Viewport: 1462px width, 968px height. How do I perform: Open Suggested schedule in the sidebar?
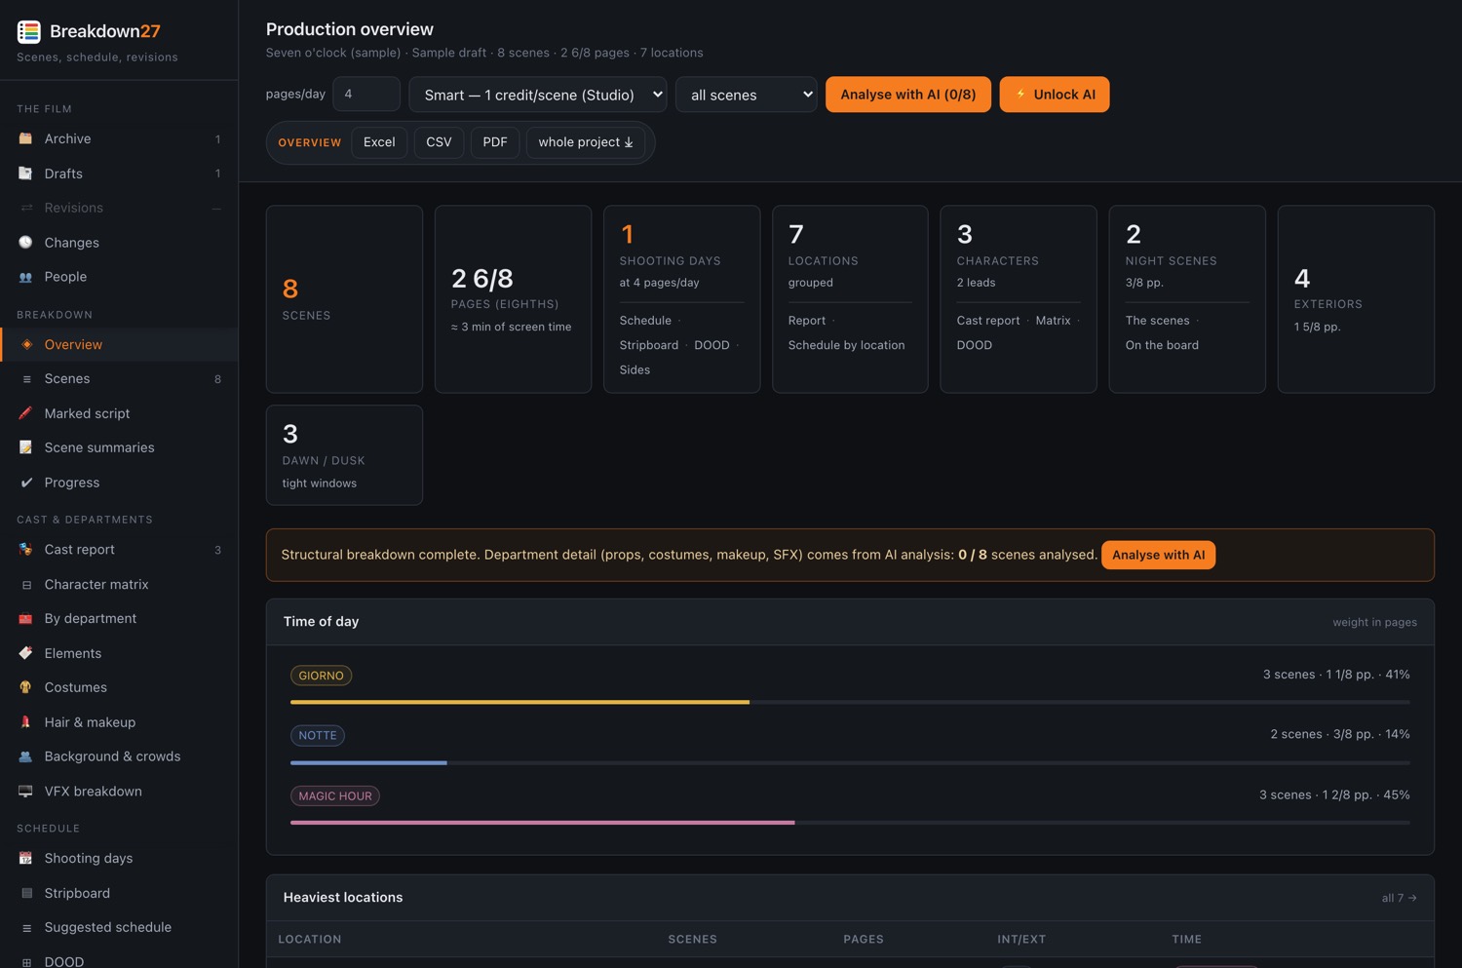119,927
